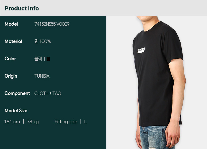This screenshot has height=149, width=207.
Task: Click the Origin label
Action: 11,76
